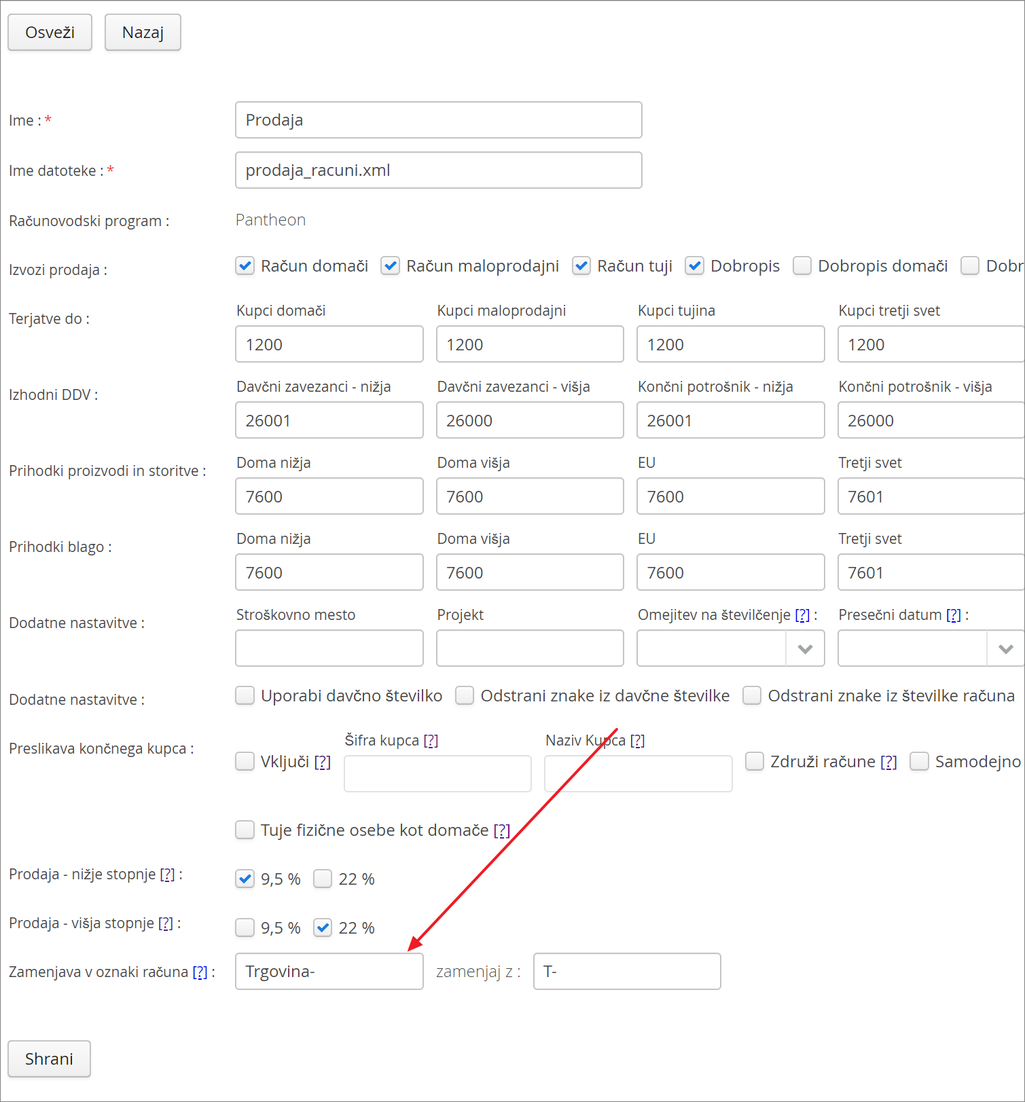Uncheck the Račun maloprodajni checkbox
This screenshot has width=1025, height=1102.
[x=390, y=266]
